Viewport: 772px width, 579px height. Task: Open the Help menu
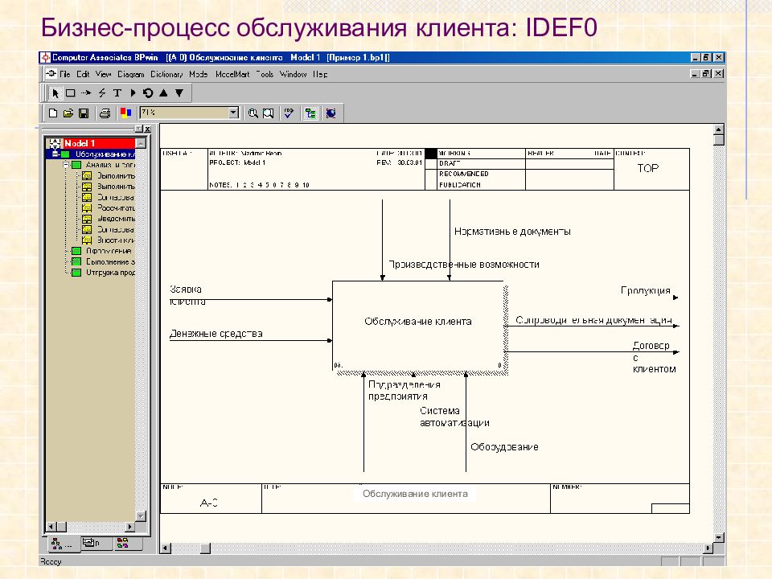coord(320,74)
